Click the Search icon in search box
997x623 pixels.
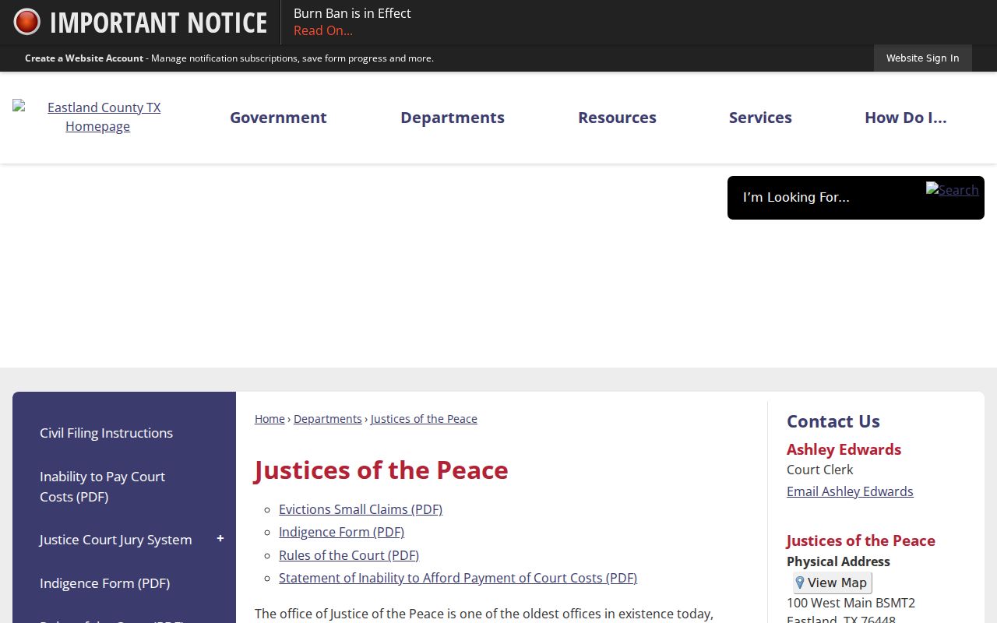pos(952,189)
